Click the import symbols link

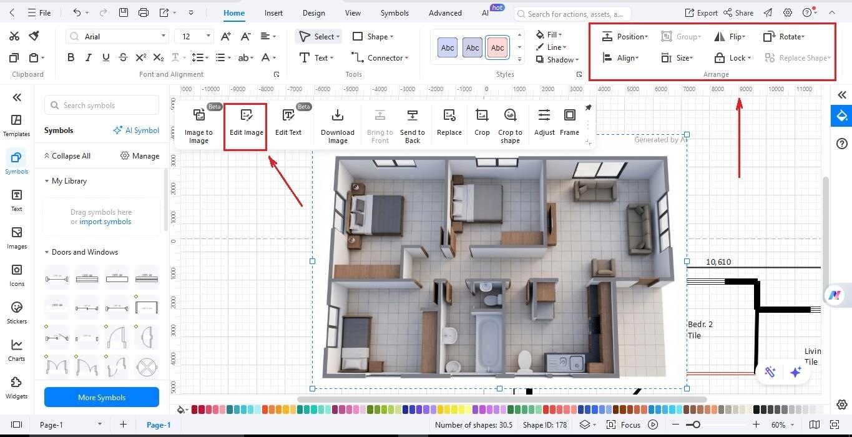105,222
